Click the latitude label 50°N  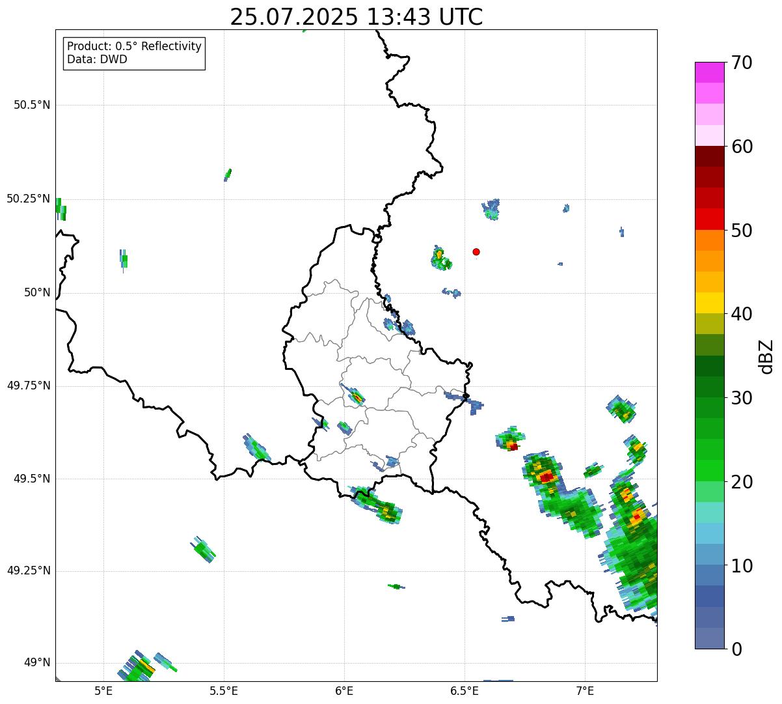pyautogui.click(x=36, y=292)
